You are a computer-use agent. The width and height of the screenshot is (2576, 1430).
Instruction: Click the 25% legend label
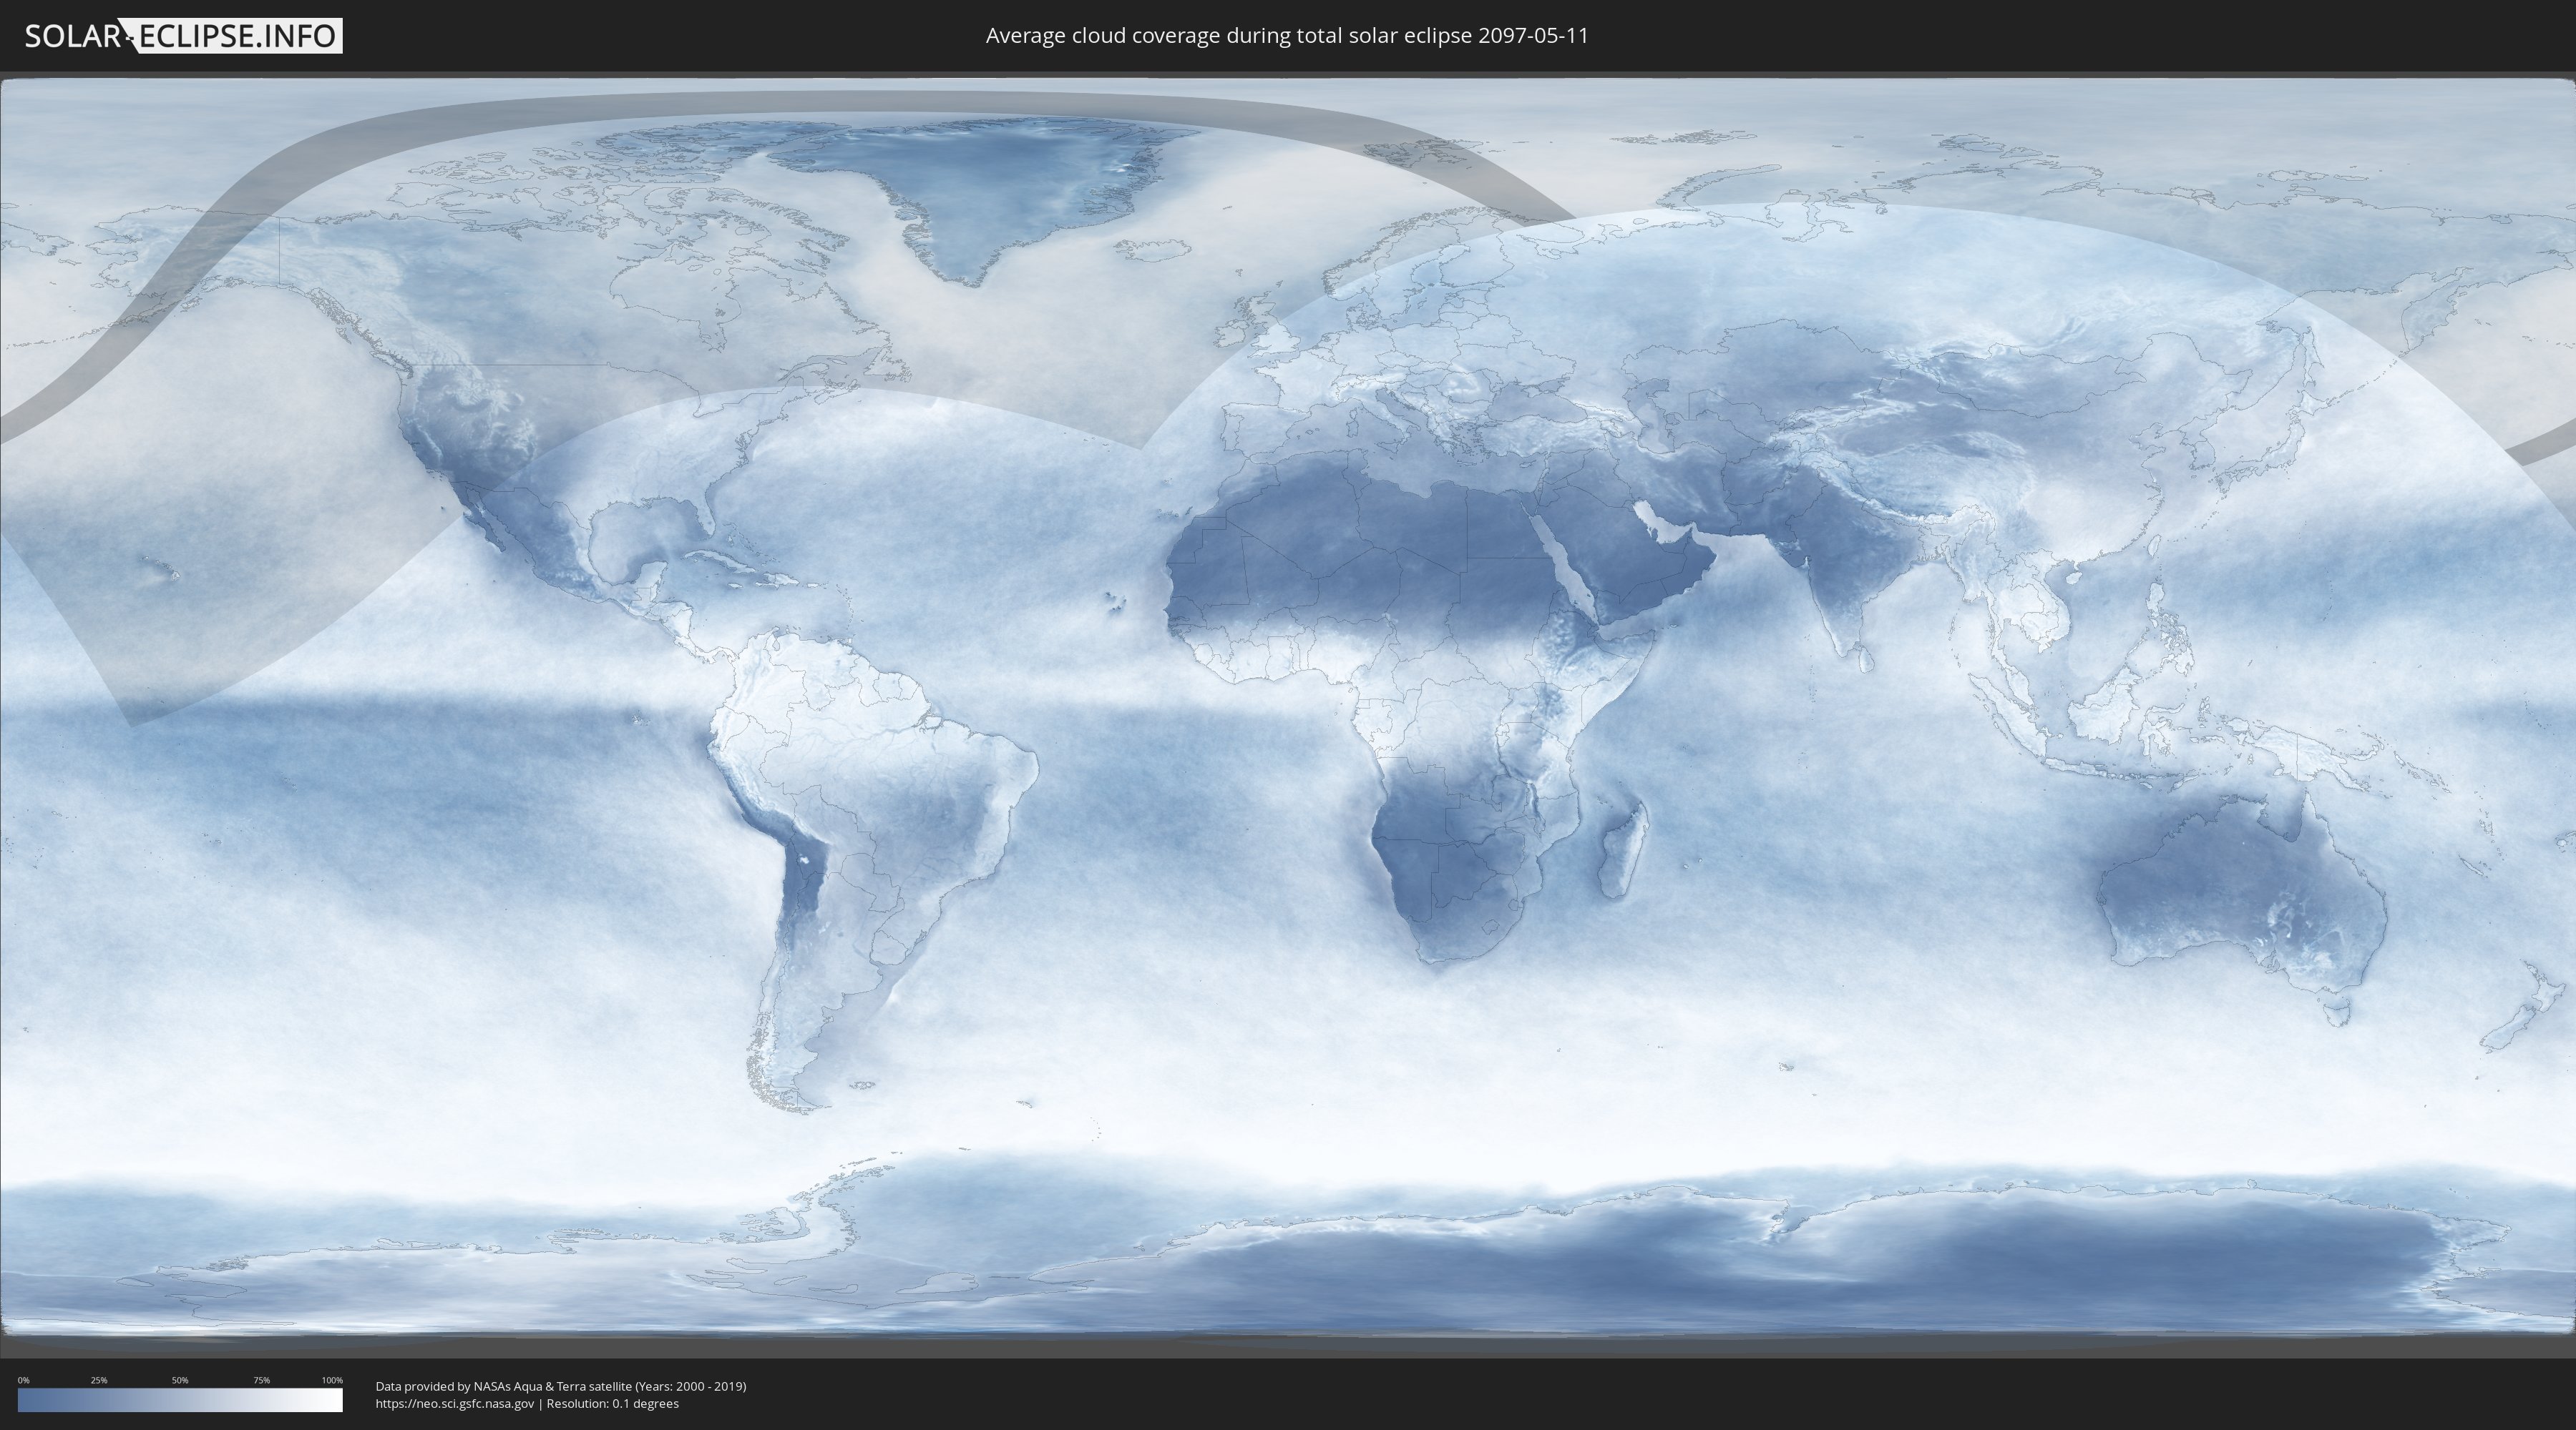99,1380
